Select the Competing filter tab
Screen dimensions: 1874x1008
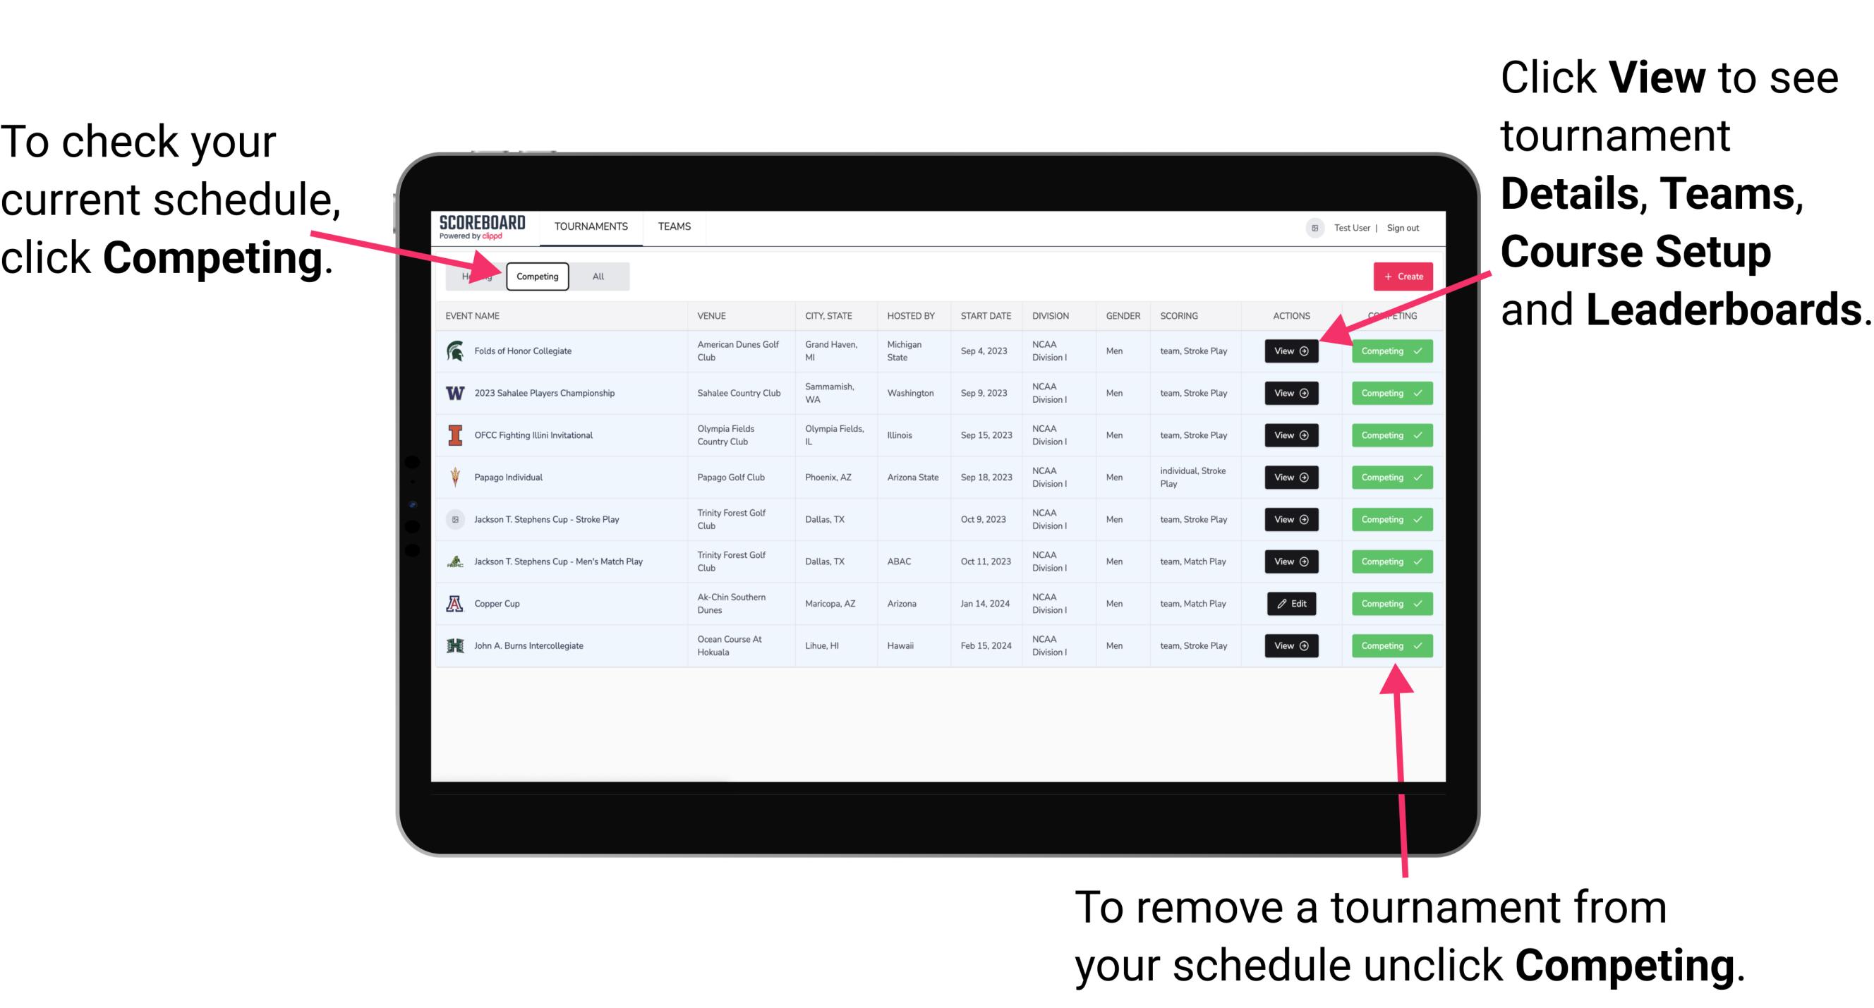536,276
